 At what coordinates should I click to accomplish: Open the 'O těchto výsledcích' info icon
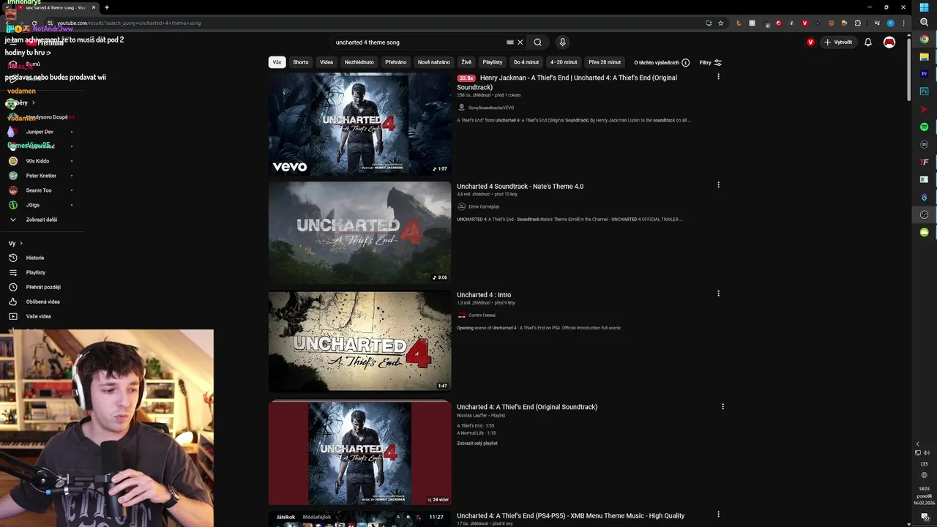(686, 62)
